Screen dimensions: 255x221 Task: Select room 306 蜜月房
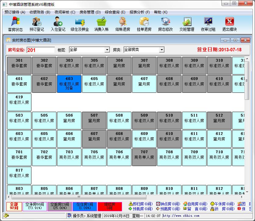click(119, 65)
